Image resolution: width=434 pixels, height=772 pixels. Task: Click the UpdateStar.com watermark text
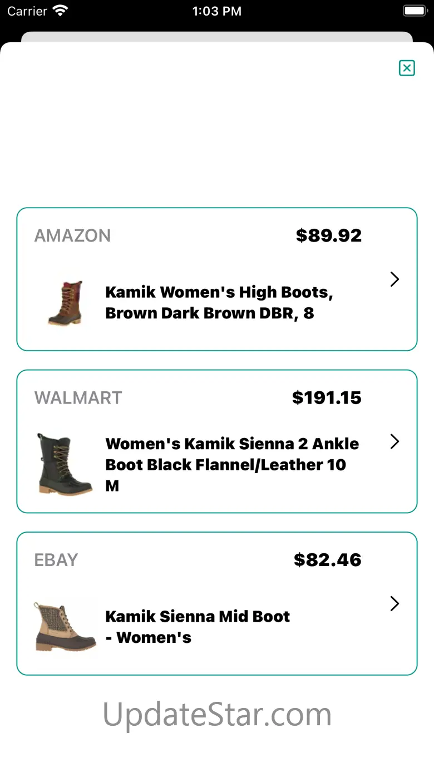[217, 714]
